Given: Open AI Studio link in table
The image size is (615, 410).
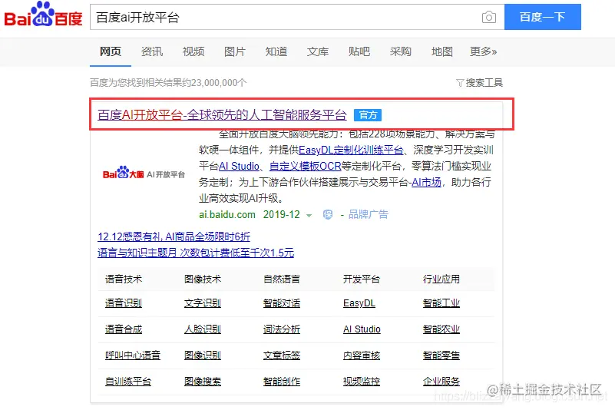Looking at the screenshot, I should pos(362,329).
